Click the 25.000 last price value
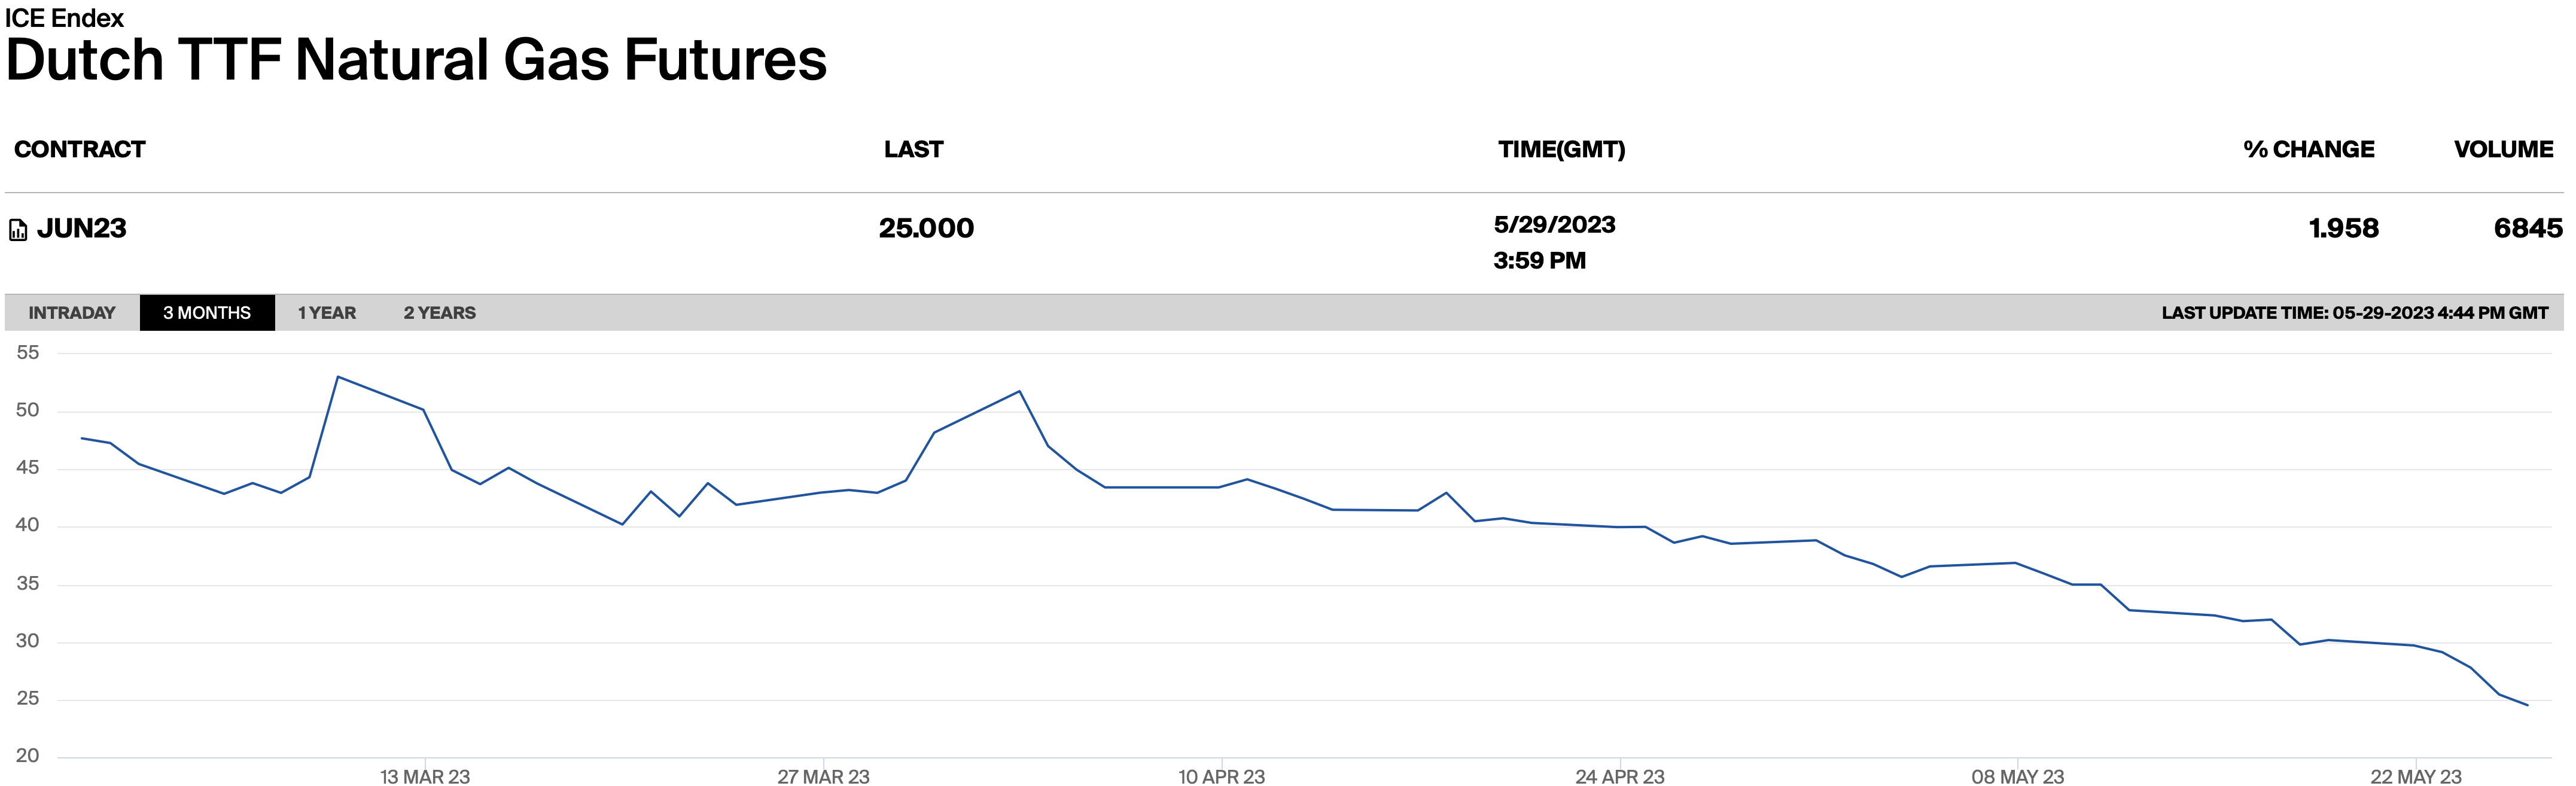Image resolution: width=2576 pixels, height=786 pixels. (x=926, y=228)
